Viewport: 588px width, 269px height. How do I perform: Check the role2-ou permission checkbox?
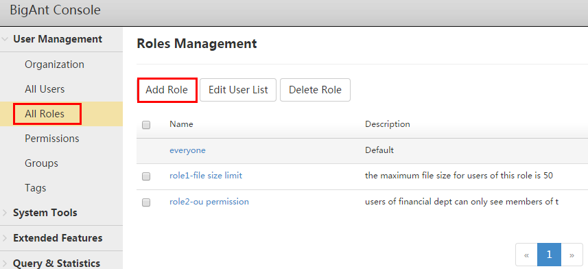146,202
